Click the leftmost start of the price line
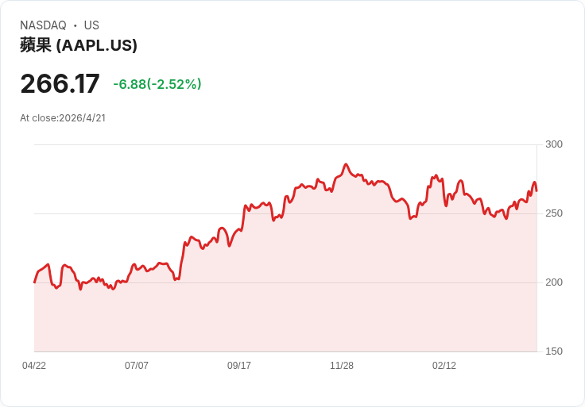 point(34,282)
